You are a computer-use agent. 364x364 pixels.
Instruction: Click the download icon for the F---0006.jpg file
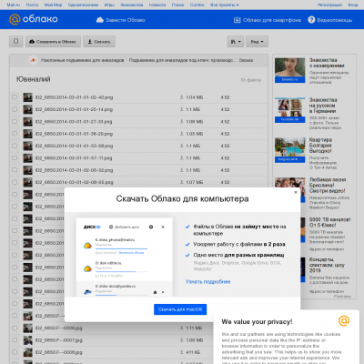tap(181, 328)
